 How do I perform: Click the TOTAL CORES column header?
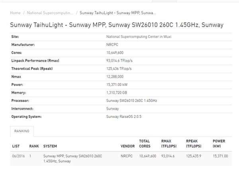pos(145,143)
